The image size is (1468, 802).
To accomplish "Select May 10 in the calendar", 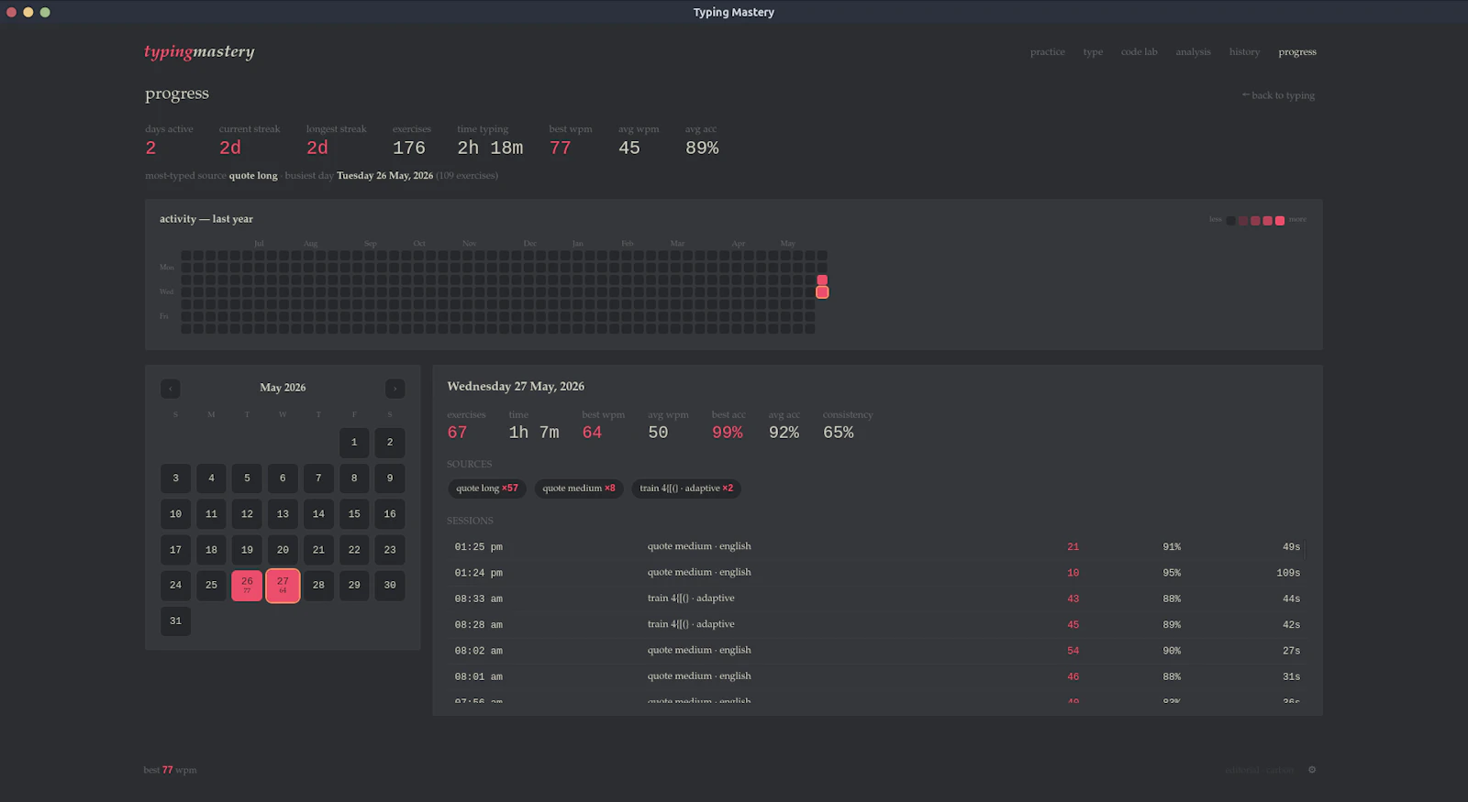I will (175, 514).
